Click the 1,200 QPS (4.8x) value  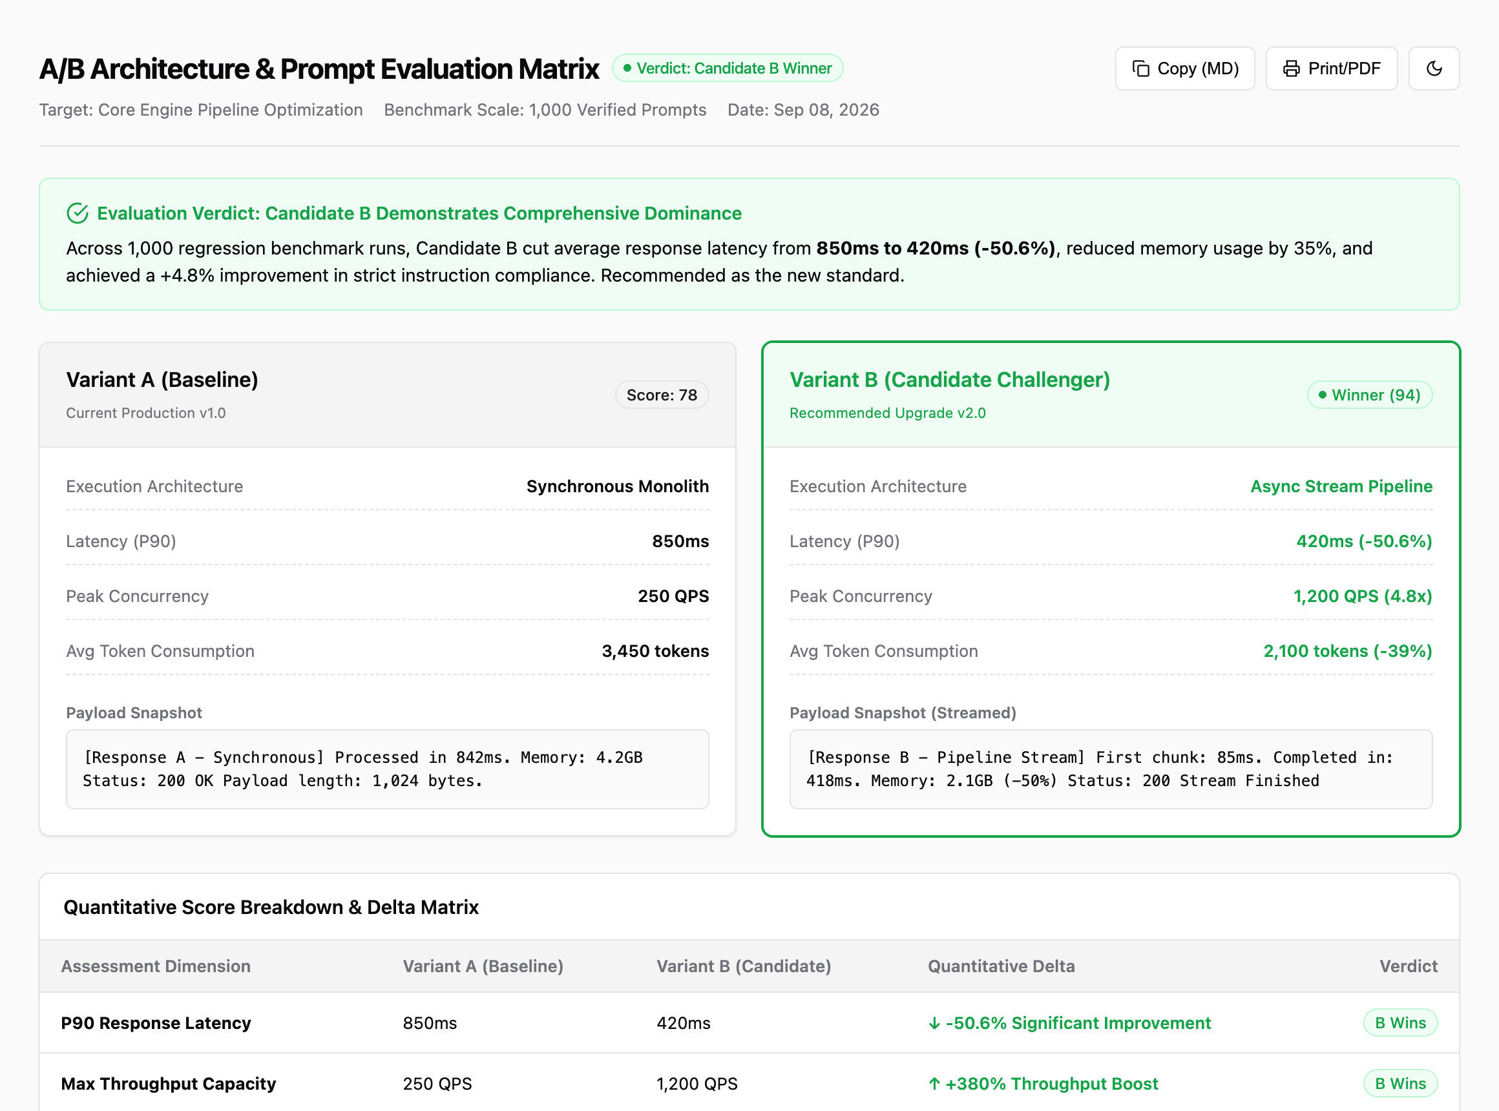point(1363,597)
